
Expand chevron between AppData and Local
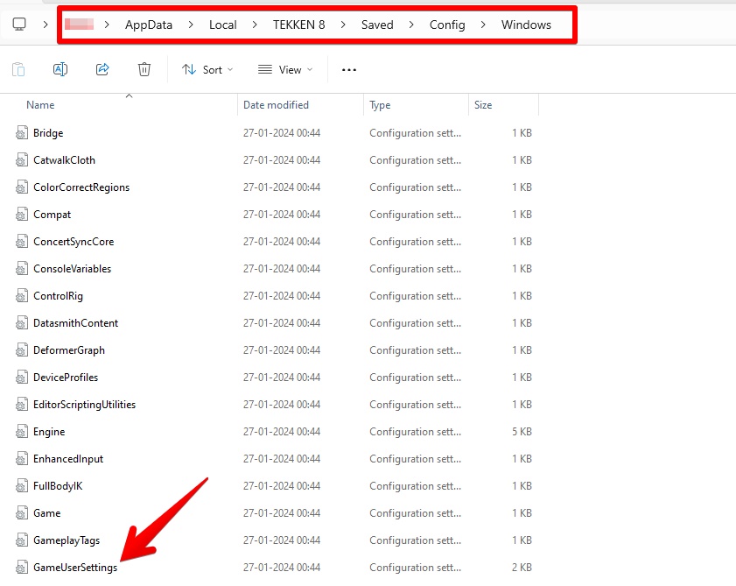pos(191,25)
